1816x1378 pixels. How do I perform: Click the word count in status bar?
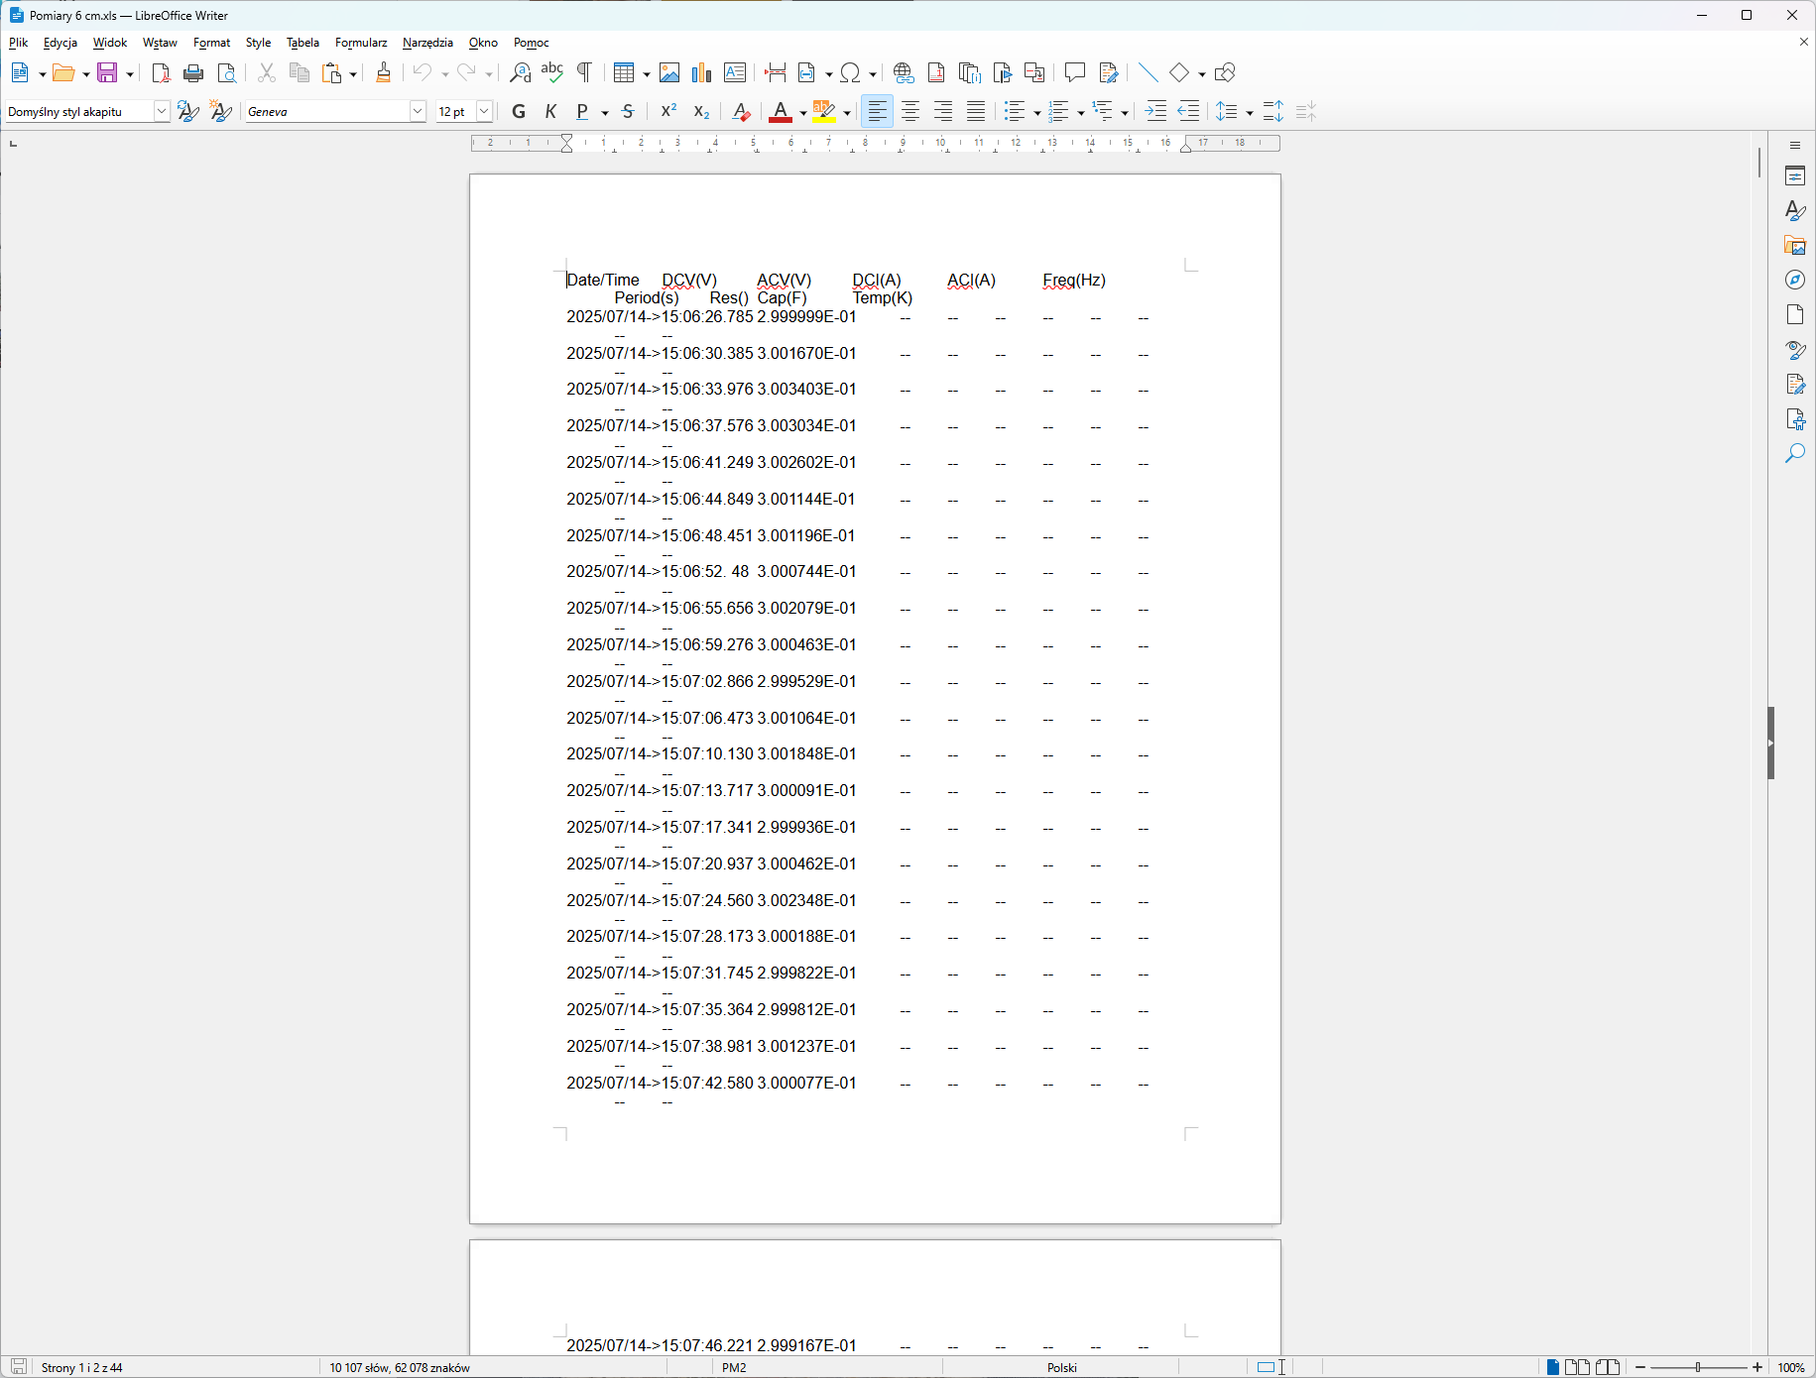(x=400, y=1367)
